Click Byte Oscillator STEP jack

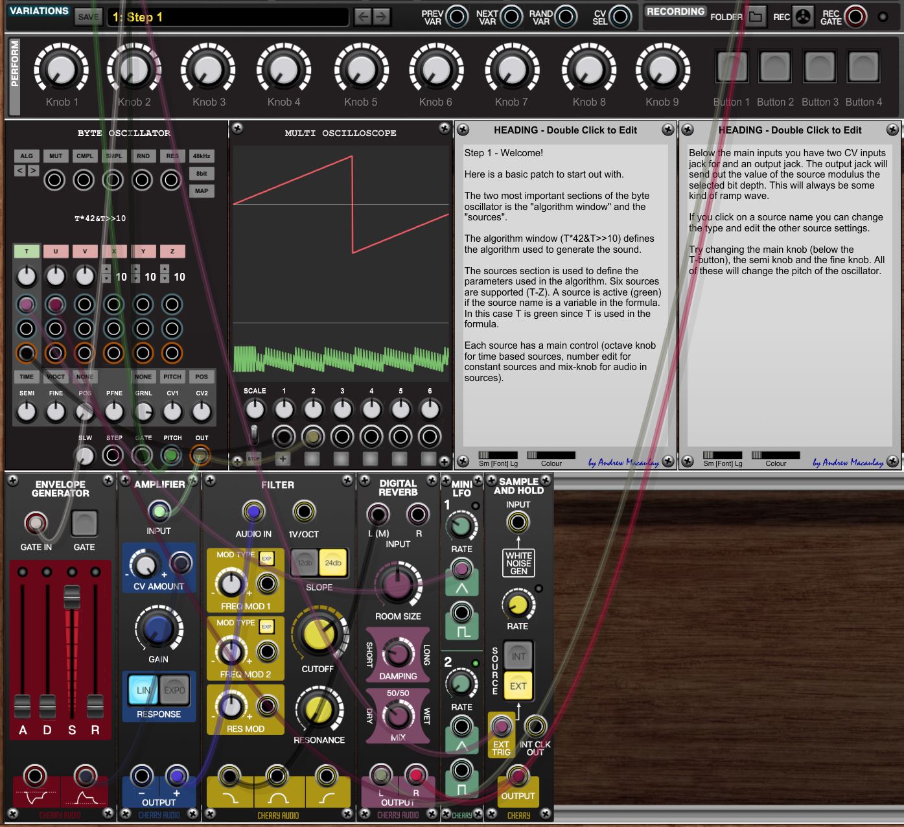pos(113,456)
